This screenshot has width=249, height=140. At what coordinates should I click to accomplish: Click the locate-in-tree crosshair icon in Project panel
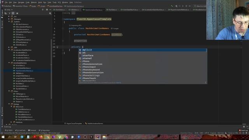pos(42,10)
